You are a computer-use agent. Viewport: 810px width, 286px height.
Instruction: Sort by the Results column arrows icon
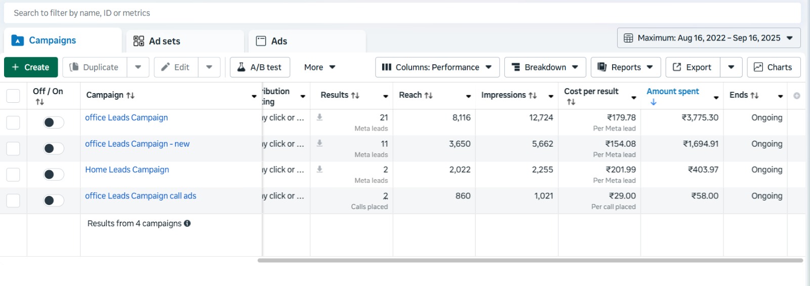pyautogui.click(x=355, y=96)
